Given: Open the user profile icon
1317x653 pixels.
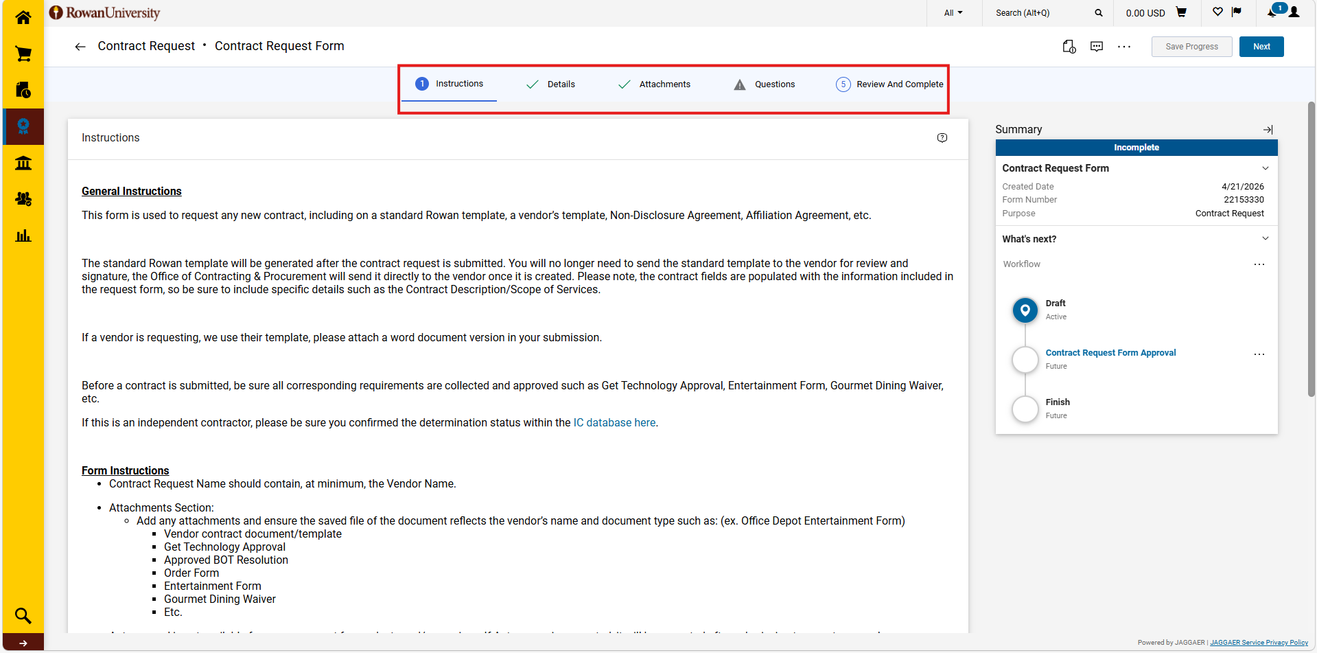Looking at the screenshot, I should (1294, 12).
